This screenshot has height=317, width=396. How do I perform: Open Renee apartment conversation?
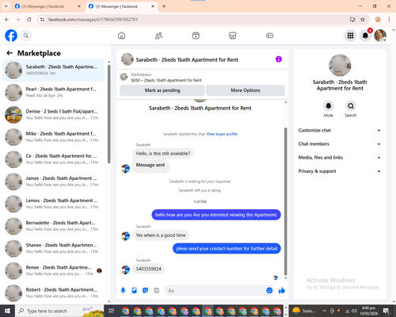coord(53,270)
